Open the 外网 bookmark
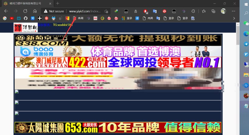The height and width of the screenshot is (135, 249). click(x=78, y=18)
